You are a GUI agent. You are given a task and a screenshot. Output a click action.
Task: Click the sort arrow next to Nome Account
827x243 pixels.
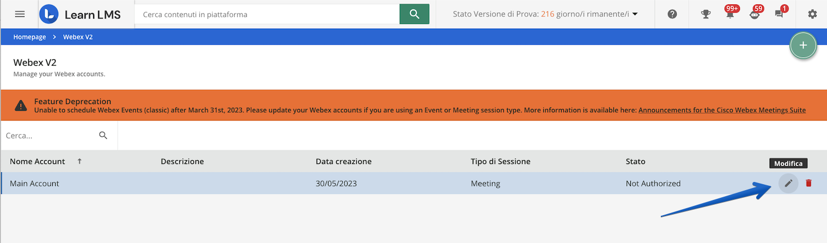pos(80,161)
